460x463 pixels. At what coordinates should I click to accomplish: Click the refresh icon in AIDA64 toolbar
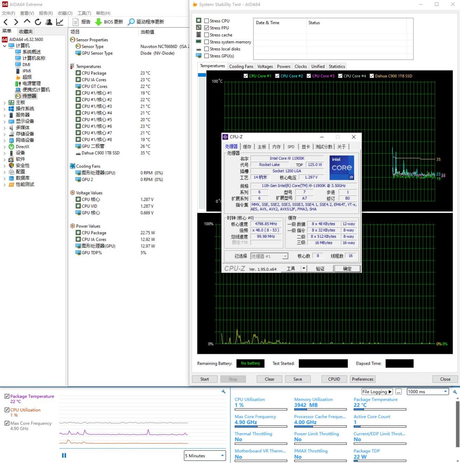point(38,22)
